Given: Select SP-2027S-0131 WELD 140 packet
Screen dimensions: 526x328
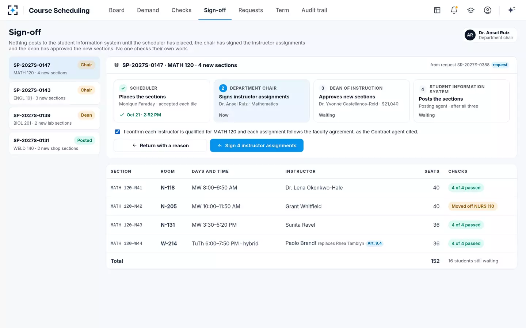Looking at the screenshot, I should [x=54, y=144].
